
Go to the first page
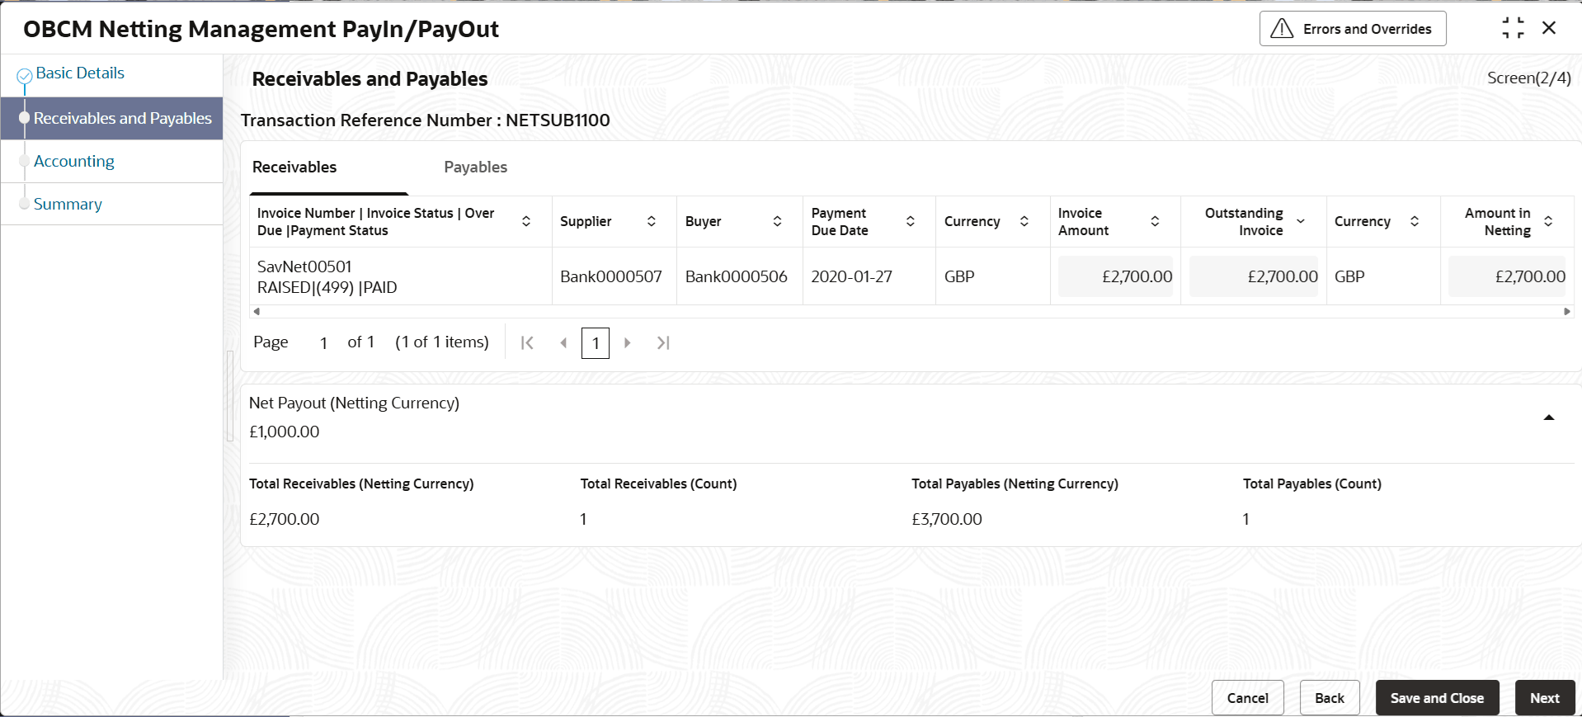[x=527, y=342]
